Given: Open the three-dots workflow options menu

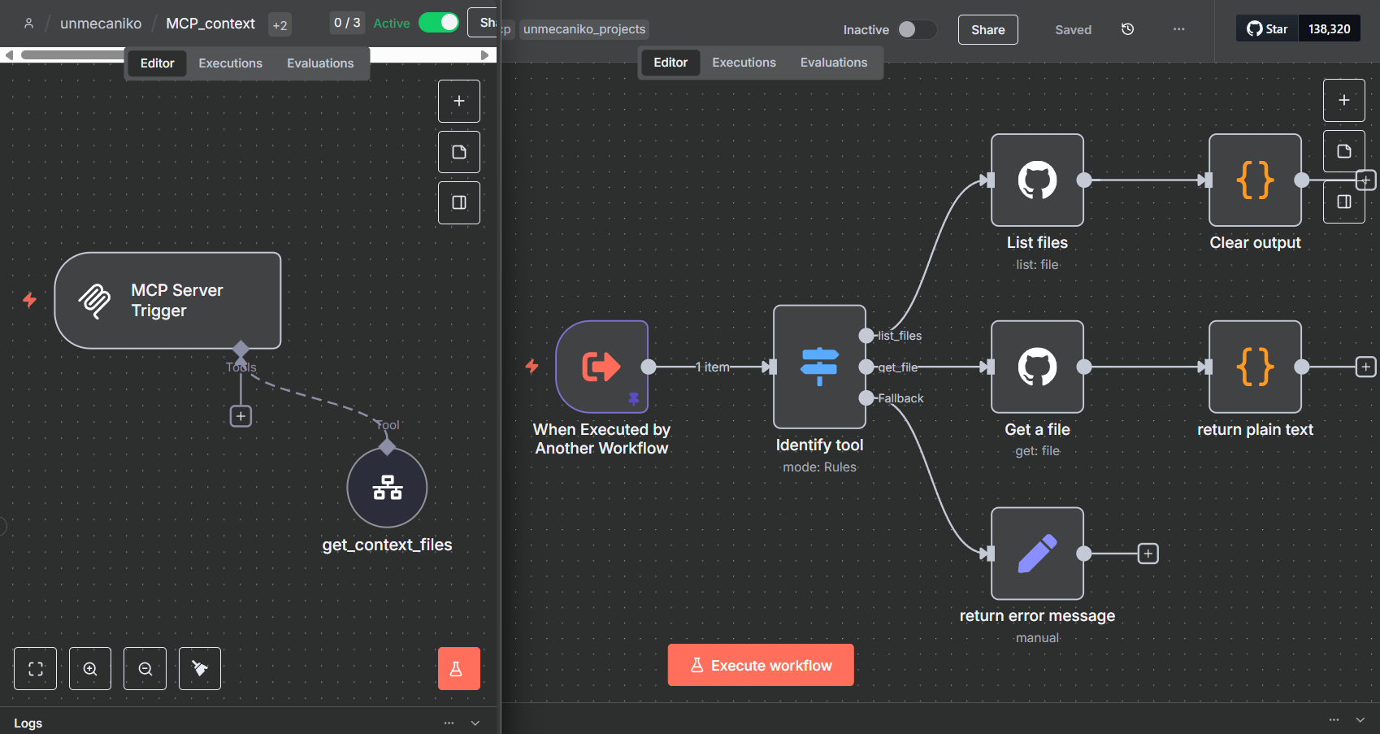Looking at the screenshot, I should 1178,29.
